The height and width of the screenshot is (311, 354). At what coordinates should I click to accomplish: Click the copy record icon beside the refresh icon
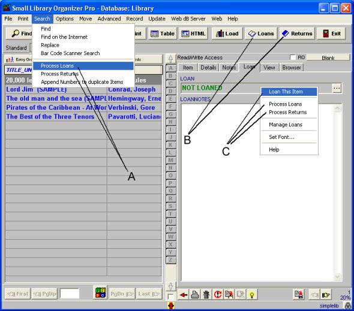click(x=229, y=295)
